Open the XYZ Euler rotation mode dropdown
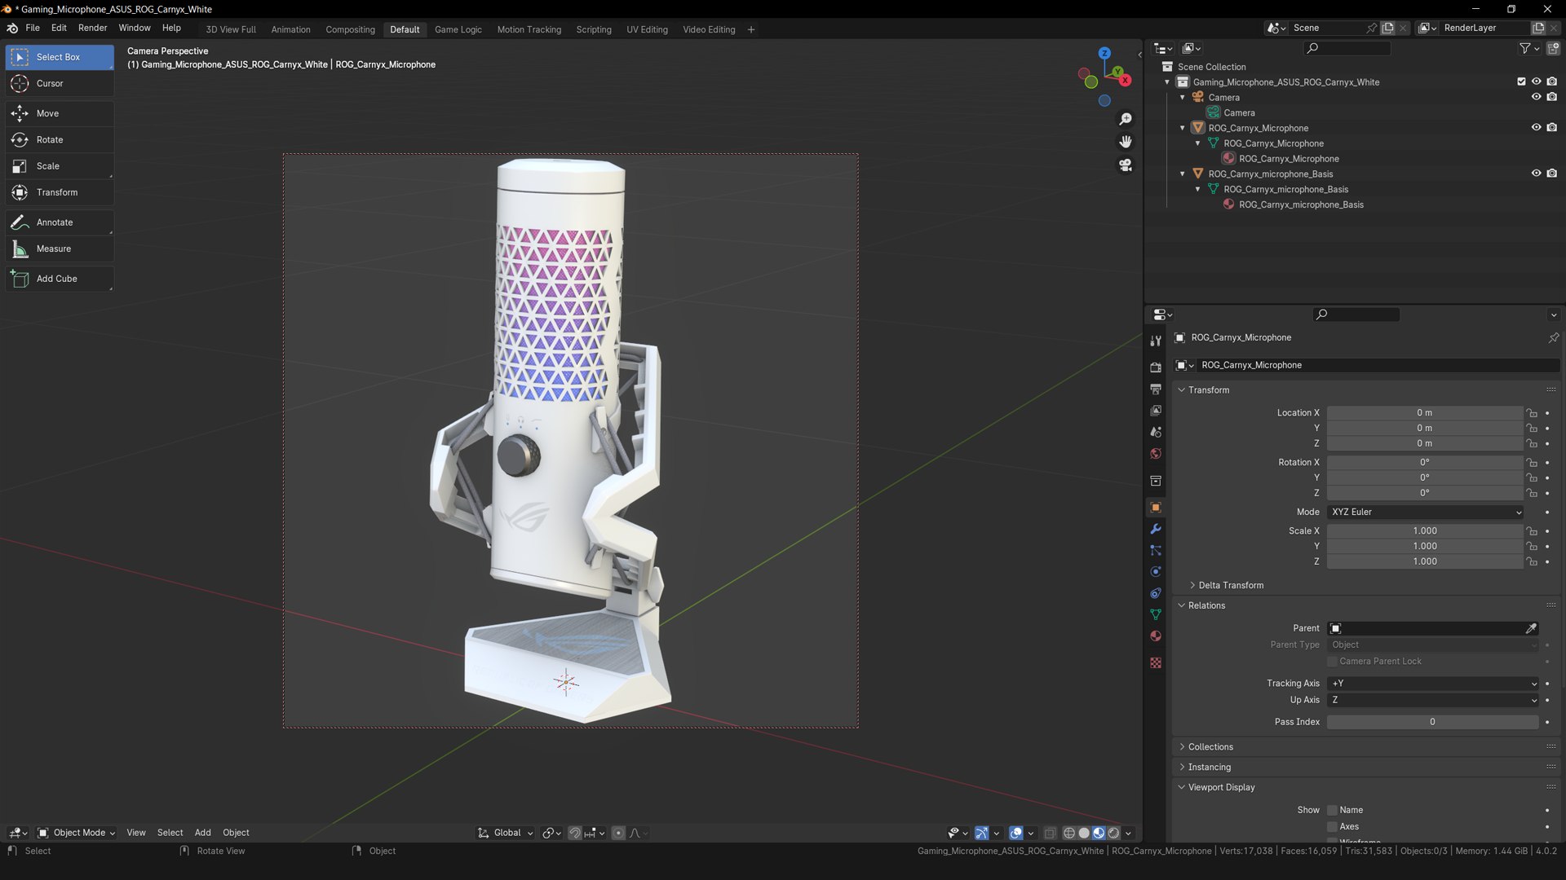Viewport: 1566px width, 880px height. 1426,512
